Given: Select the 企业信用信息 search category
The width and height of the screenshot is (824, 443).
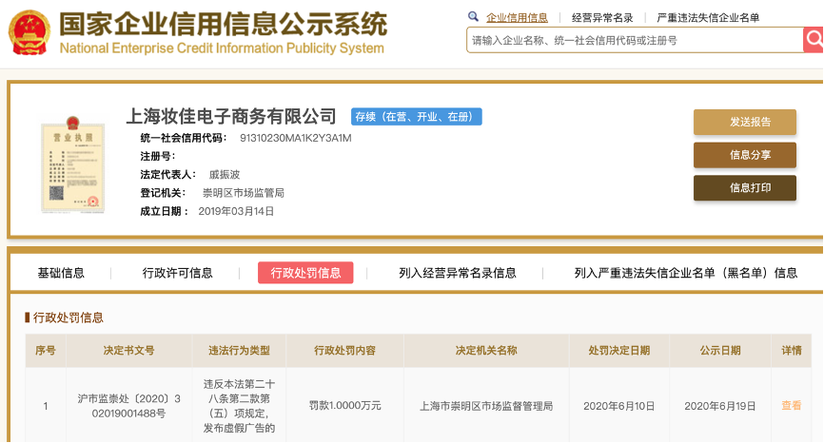Looking at the screenshot, I should 517,18.
